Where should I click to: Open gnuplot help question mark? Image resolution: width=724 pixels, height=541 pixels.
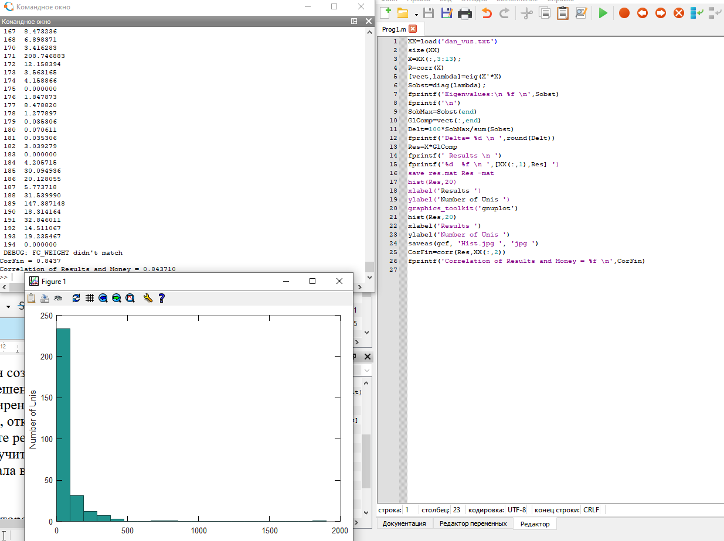click(162, 298)
